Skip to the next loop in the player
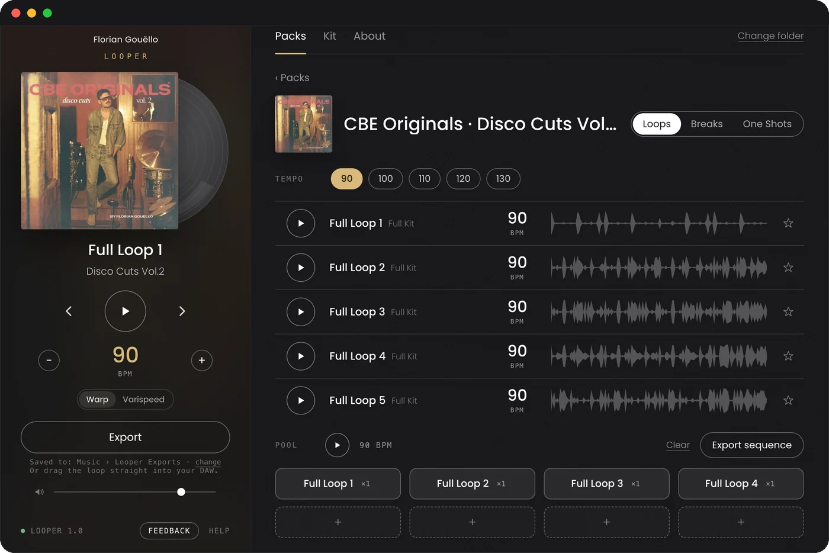 click(182, 311)
